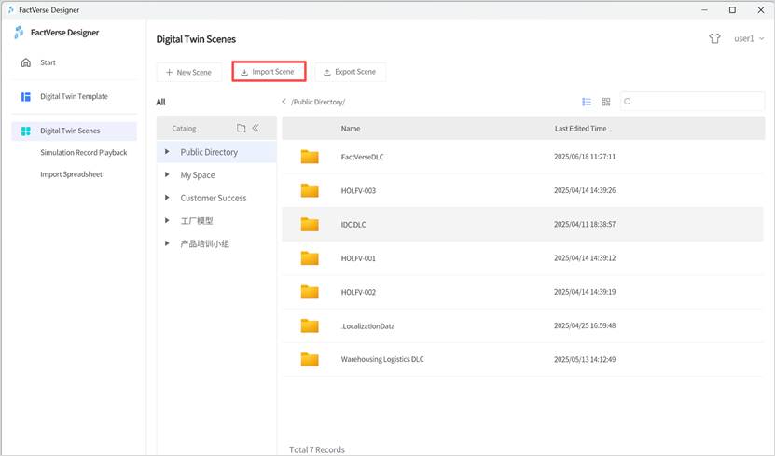Click the theme shirt icon

tap(714, 39)
